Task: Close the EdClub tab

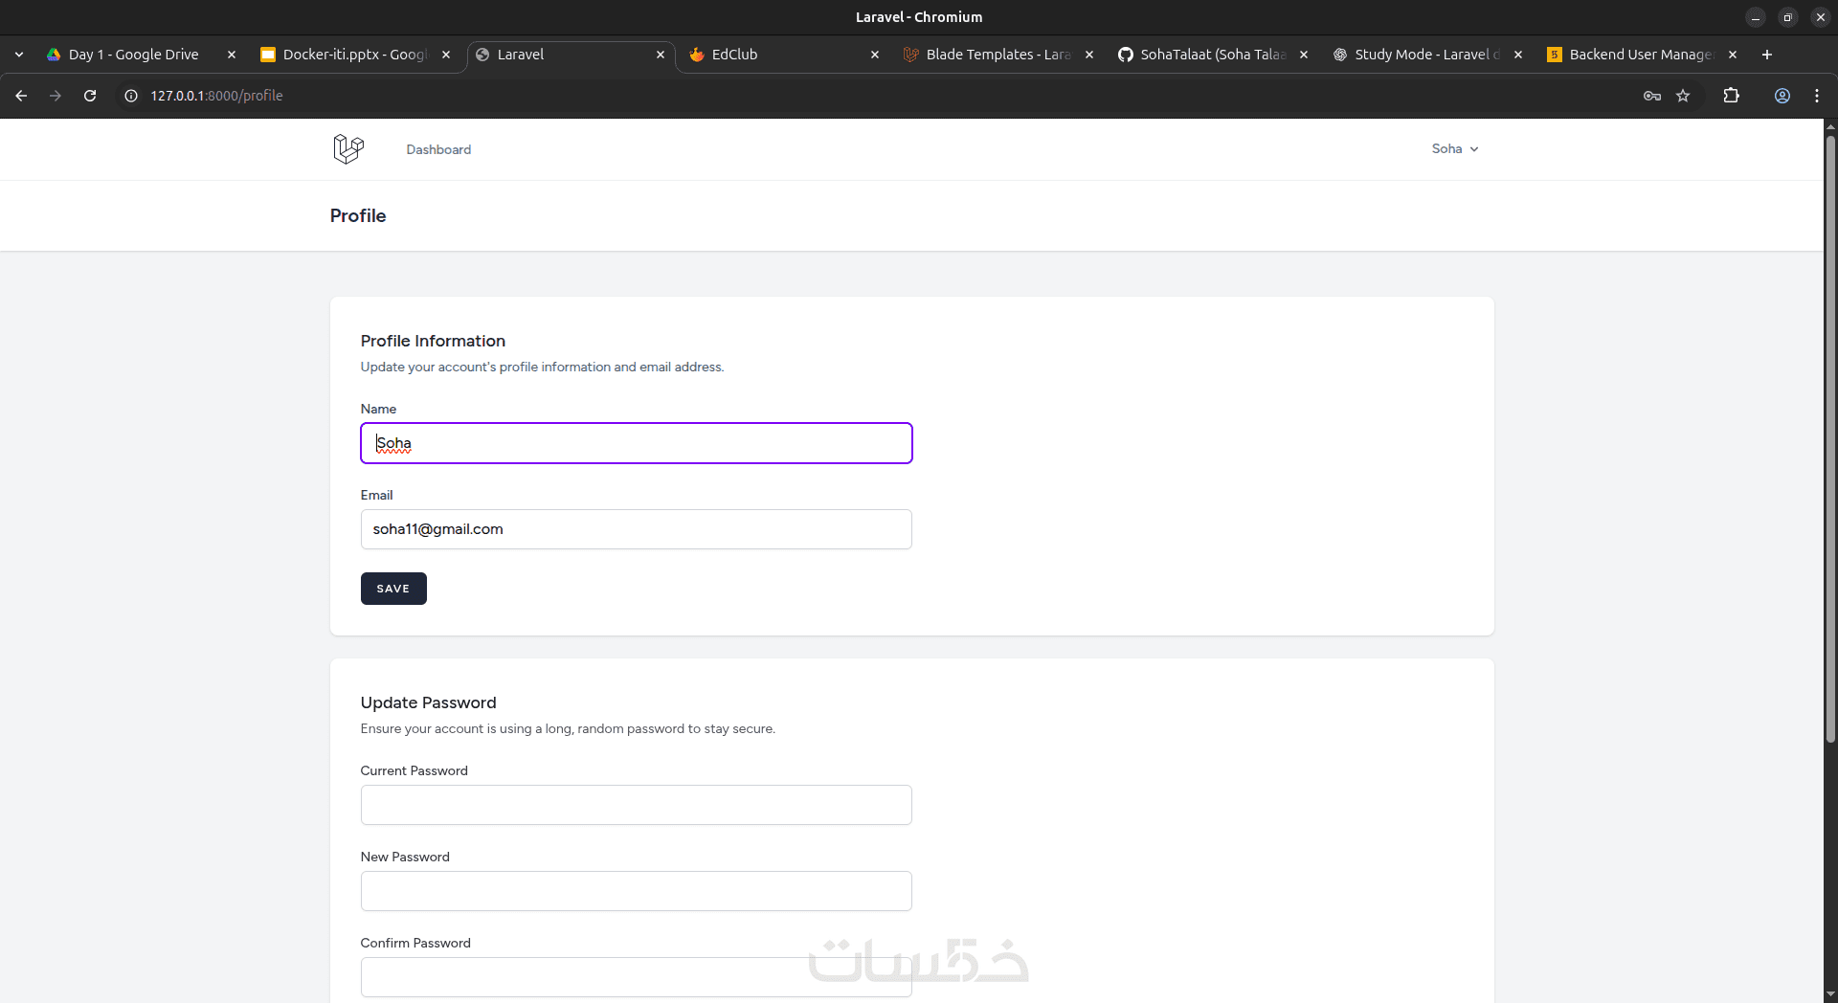Action: pos(875,55)
